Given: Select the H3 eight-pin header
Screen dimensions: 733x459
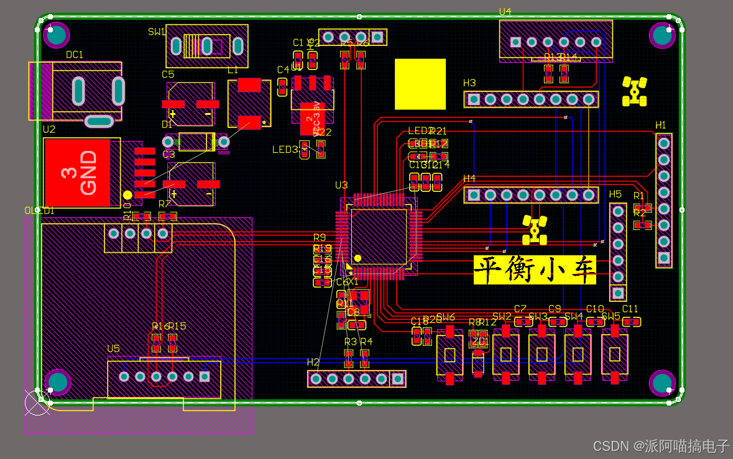Looking at the screenshot, I should [x=531, y=99].
